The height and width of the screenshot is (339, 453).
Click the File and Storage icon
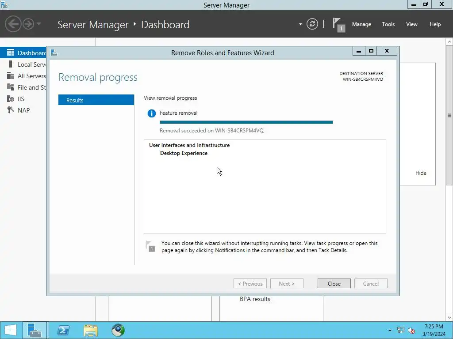[x=11, y=87]
